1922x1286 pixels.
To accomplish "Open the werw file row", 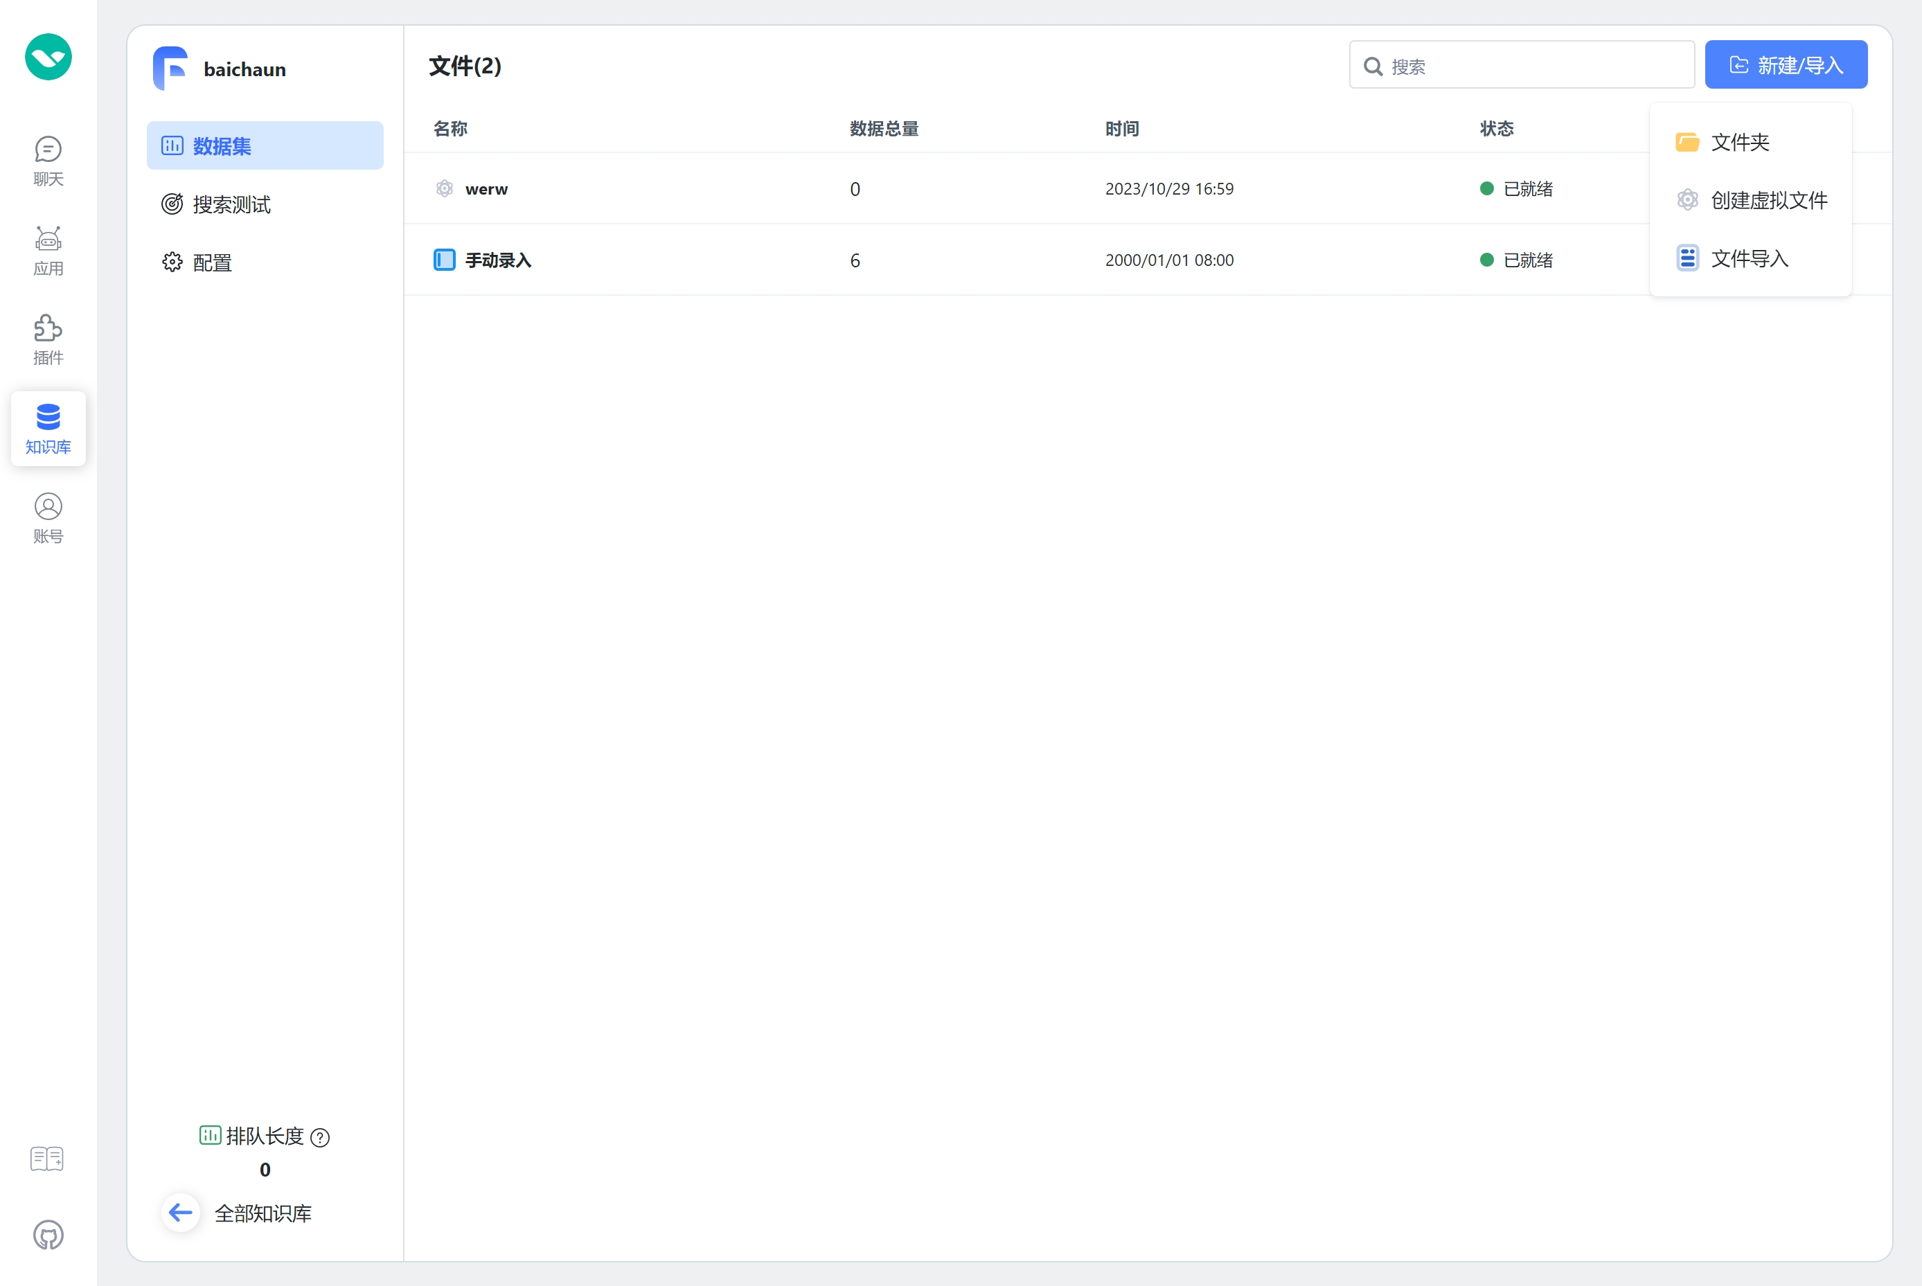I will [486, 190].
